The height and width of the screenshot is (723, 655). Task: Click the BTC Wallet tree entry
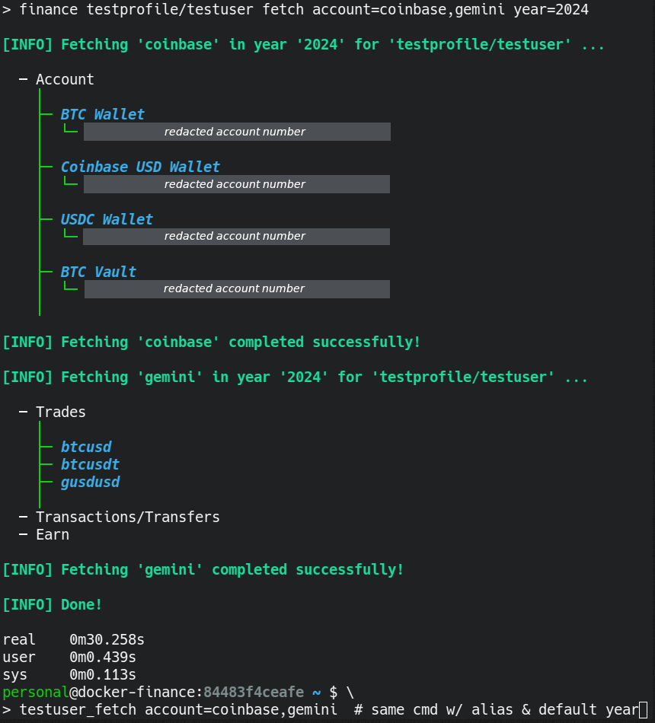(102, 114)
